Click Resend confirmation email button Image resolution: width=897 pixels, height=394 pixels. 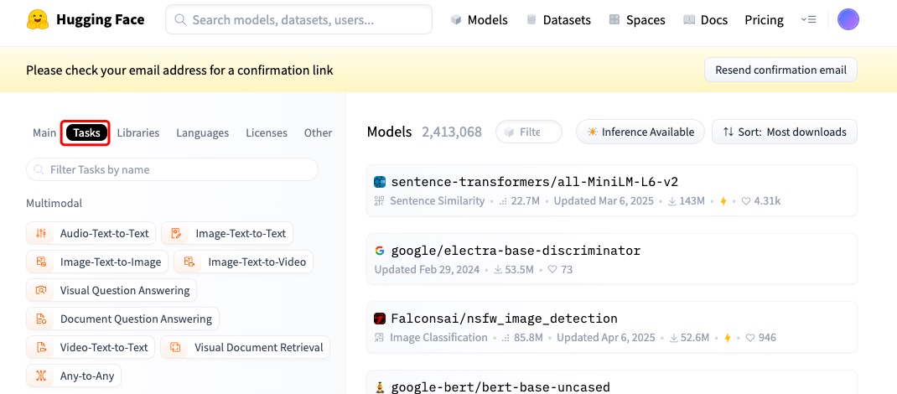coord(780,70)
